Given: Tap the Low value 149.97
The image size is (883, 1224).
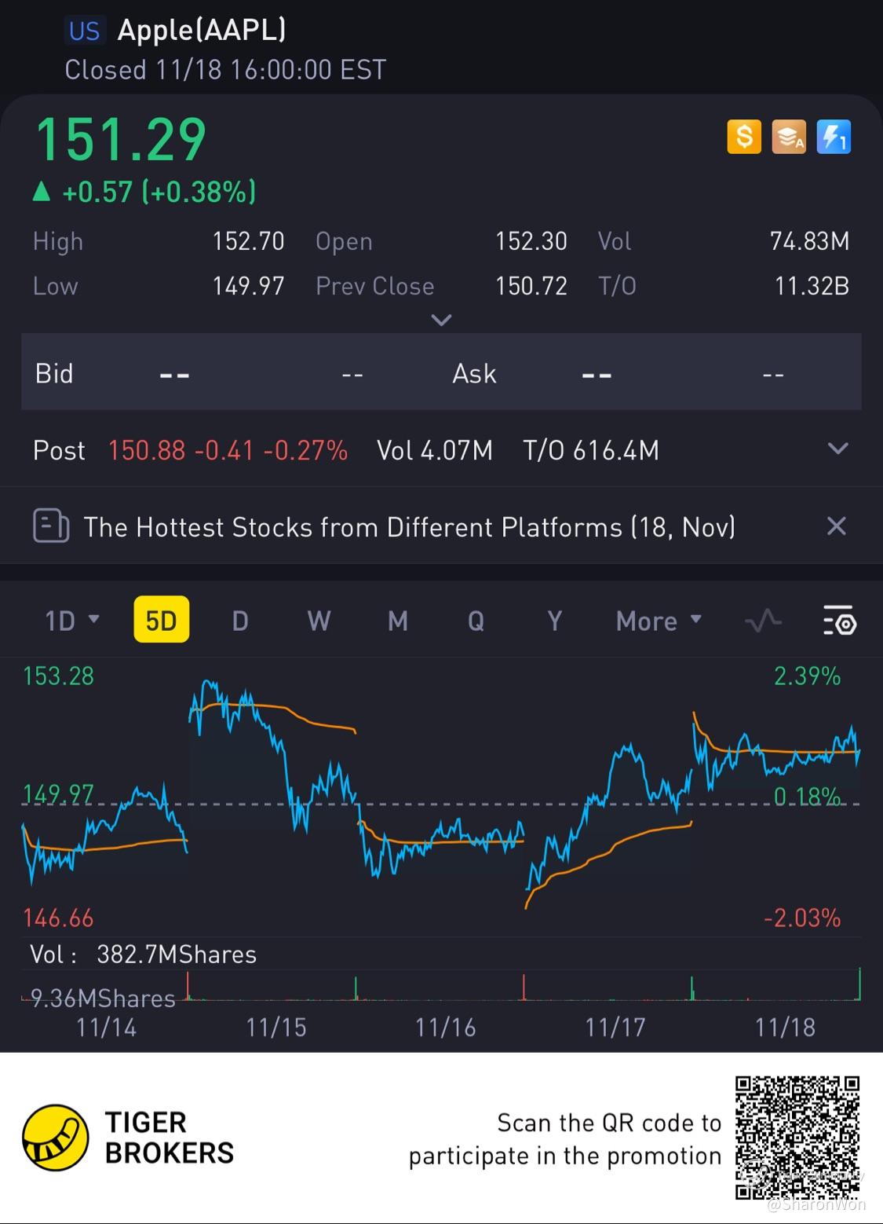Looking at the screenshot, I should click(x=248, y=286).
